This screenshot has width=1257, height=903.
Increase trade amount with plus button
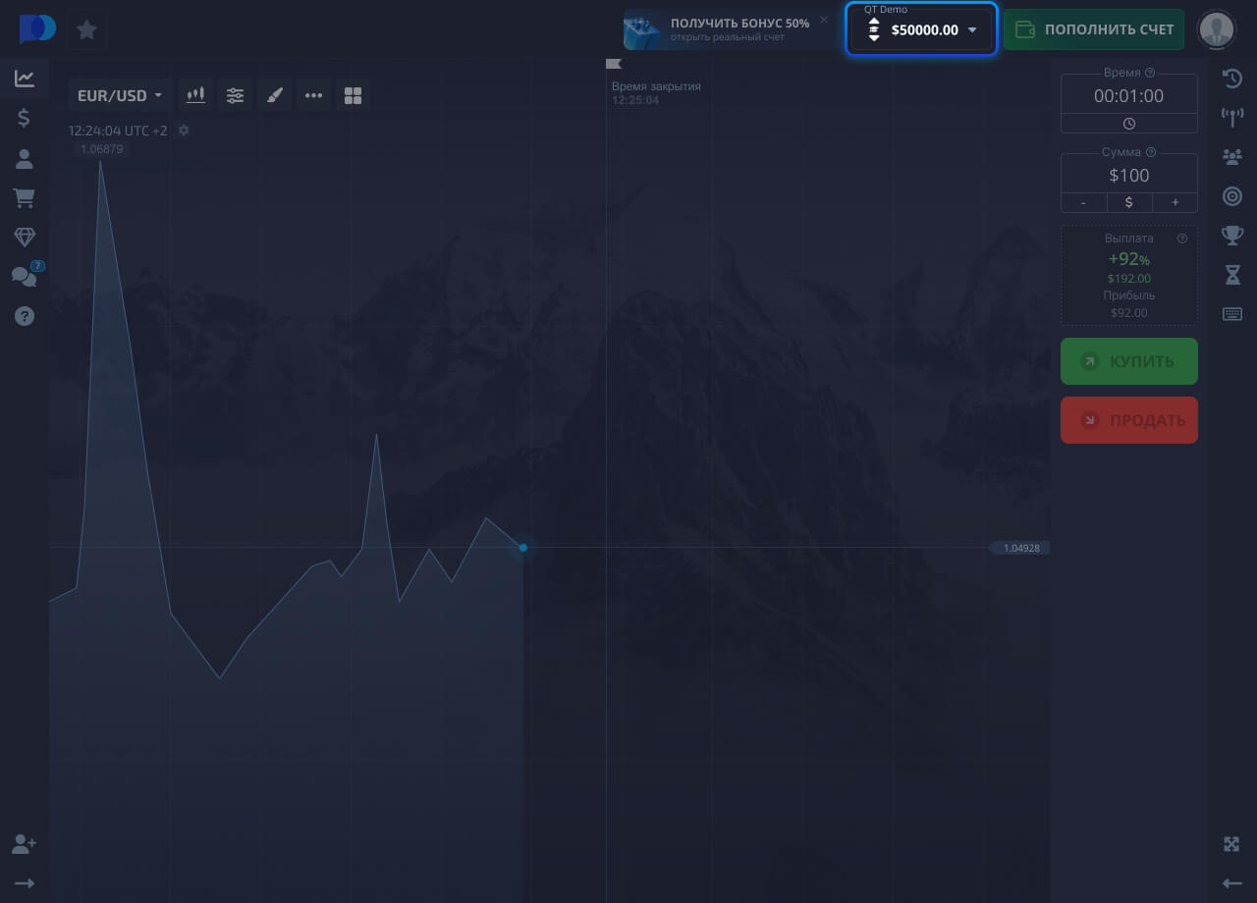[x=1175, y=202]
